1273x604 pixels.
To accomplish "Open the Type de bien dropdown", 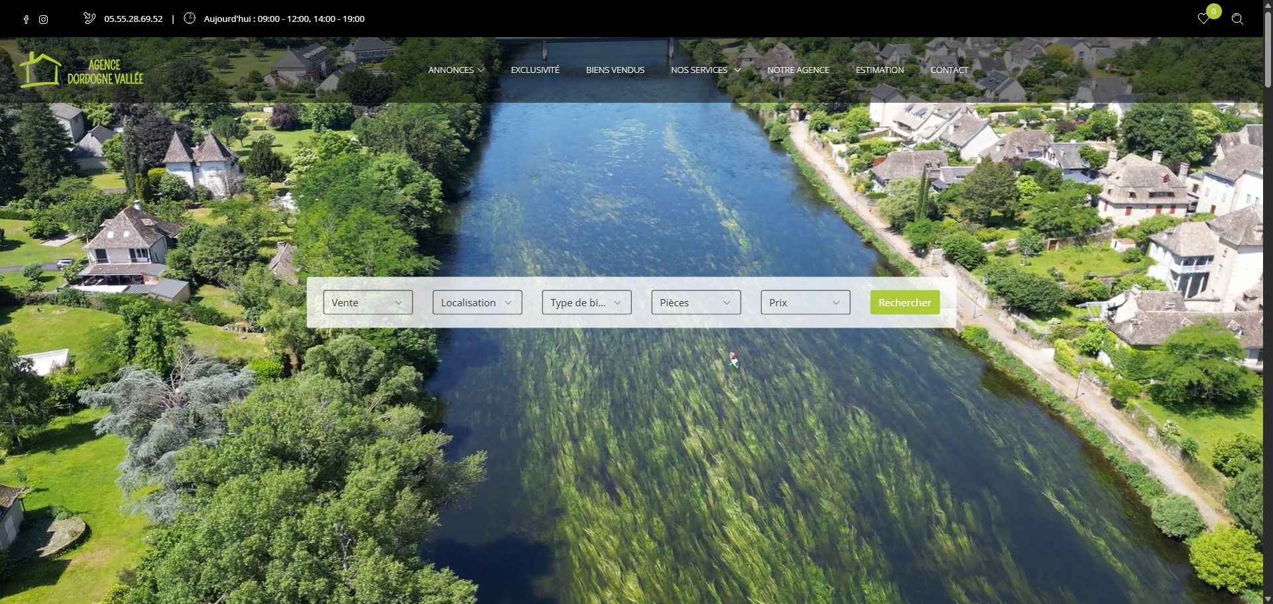I will [x=587, y=302].
